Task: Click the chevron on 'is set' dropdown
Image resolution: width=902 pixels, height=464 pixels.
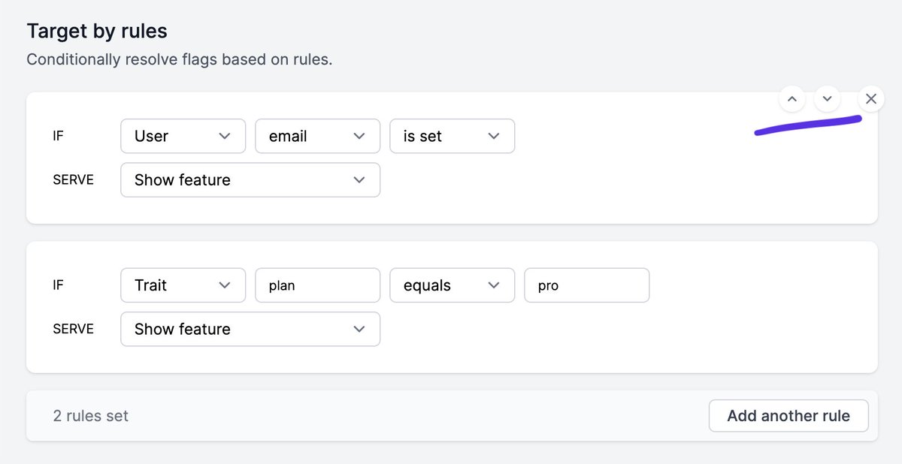Action: pyautogui.click(x=494, y=136)
